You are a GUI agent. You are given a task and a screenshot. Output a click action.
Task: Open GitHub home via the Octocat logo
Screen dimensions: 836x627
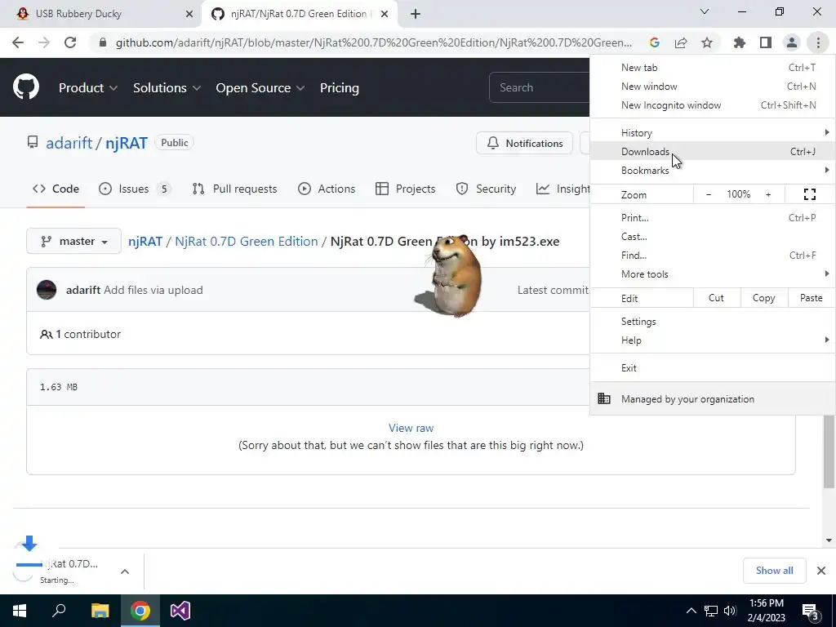(x=26, y=87)
